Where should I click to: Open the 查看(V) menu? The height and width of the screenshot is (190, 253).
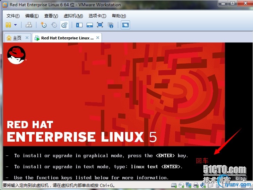[51, 16]
